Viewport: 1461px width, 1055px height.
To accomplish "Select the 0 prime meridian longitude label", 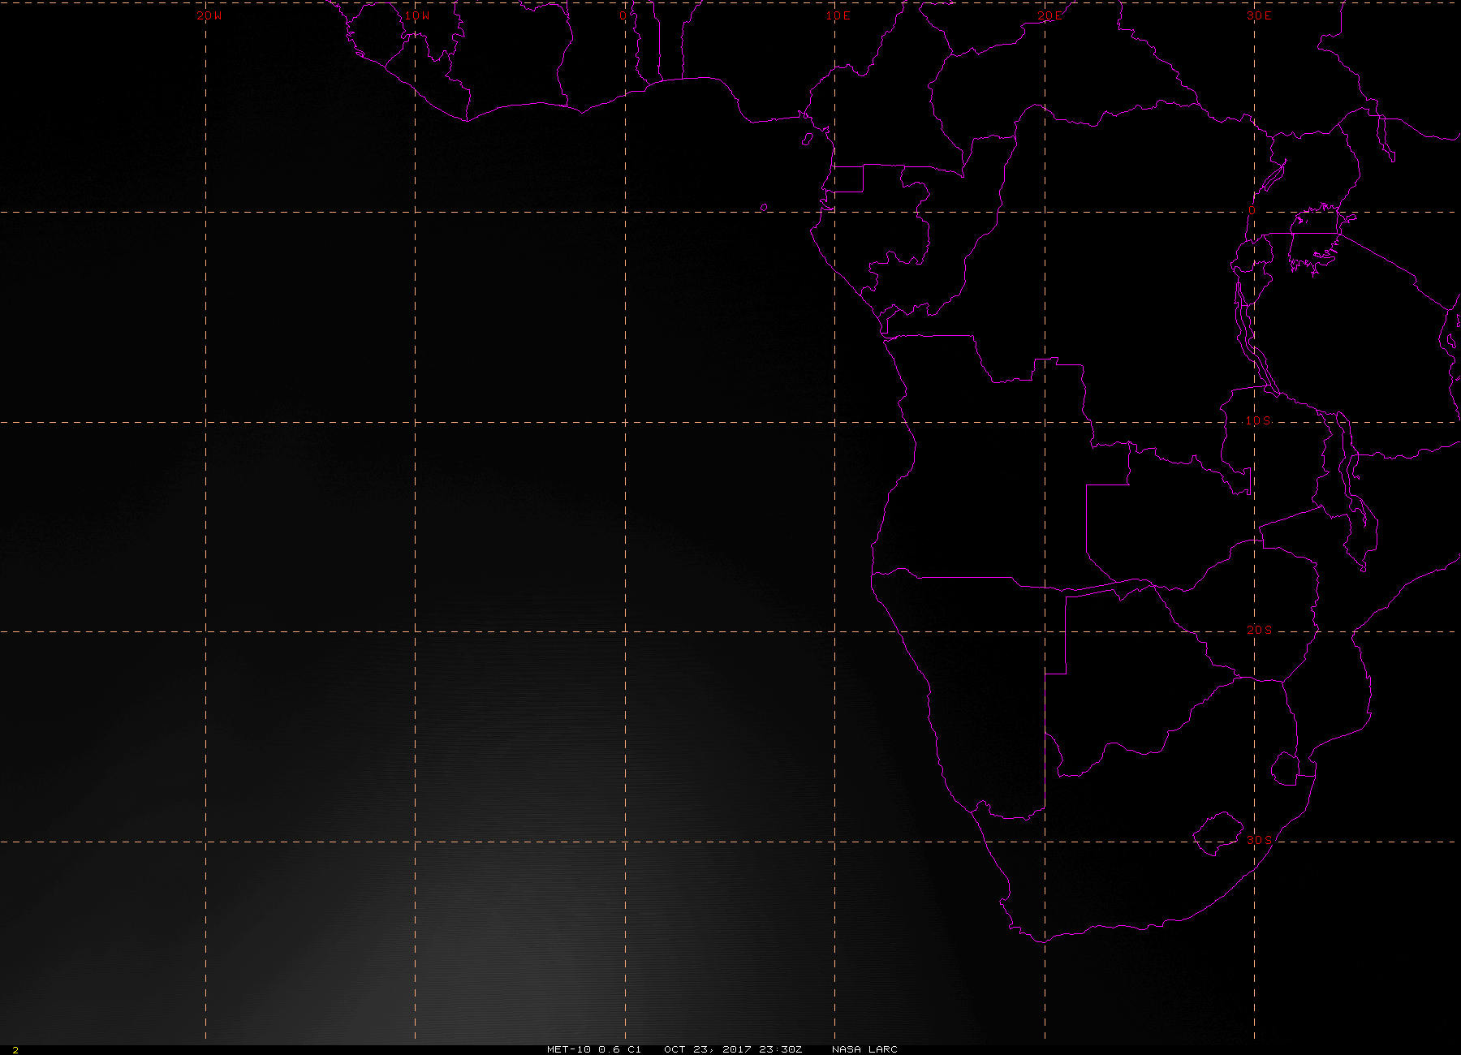I will coord(623,16).
